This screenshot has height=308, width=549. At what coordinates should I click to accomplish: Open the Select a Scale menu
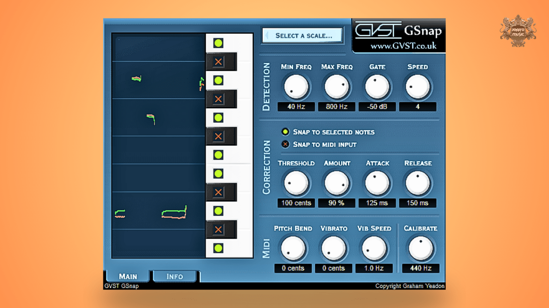pyautogui.click(x=303, y=36)
